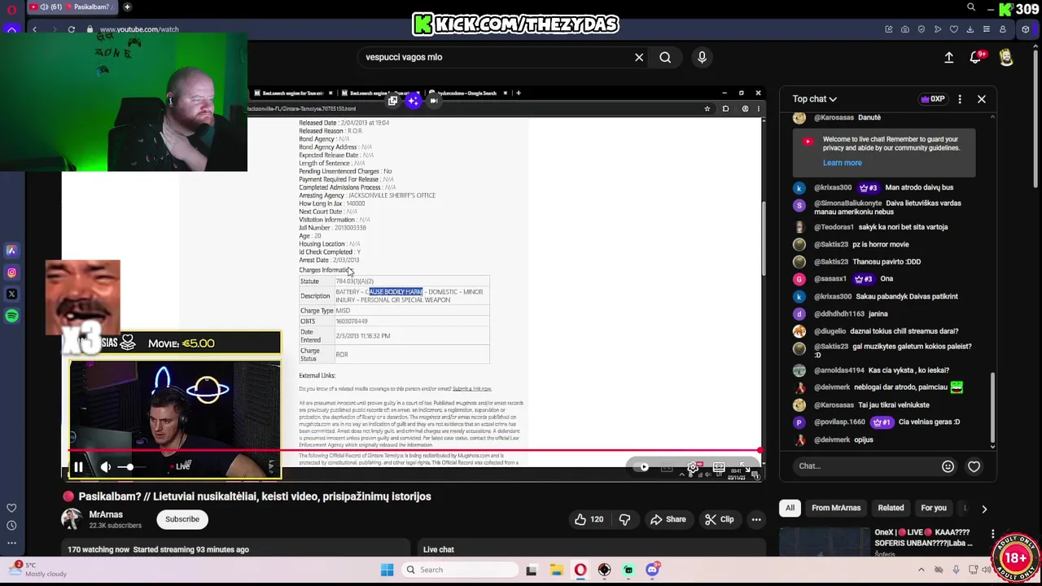Open the 0XP channel points badge
The image size is (1042, 586).
click(x=933, y=99)
